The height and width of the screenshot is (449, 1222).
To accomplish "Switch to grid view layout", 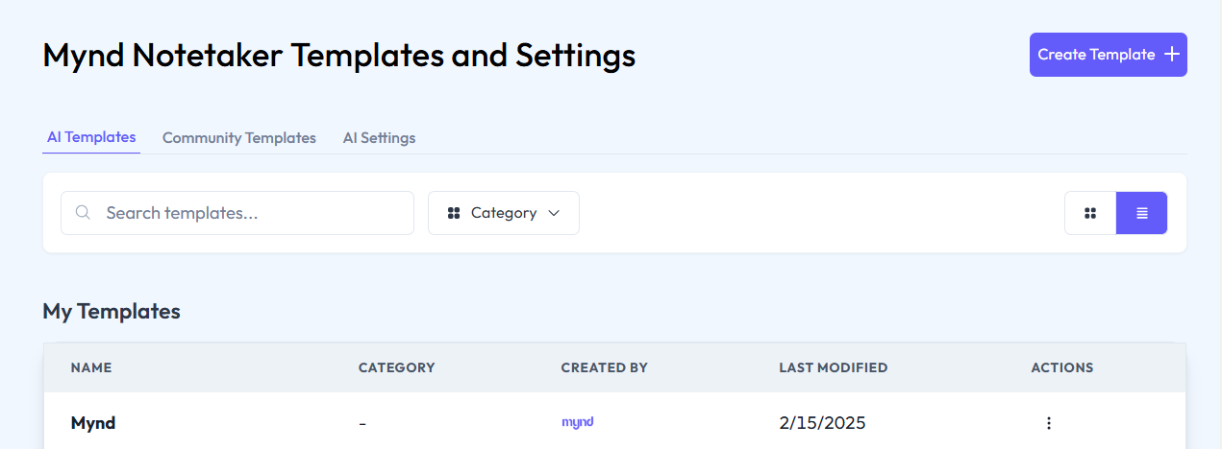I will (1090, 213).
